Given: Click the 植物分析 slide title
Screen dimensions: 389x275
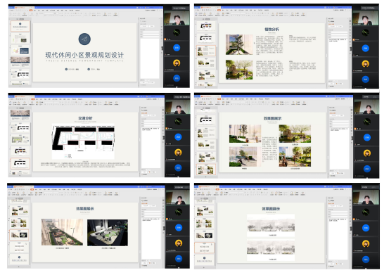Looking at the screenshot, I should 272,30.
